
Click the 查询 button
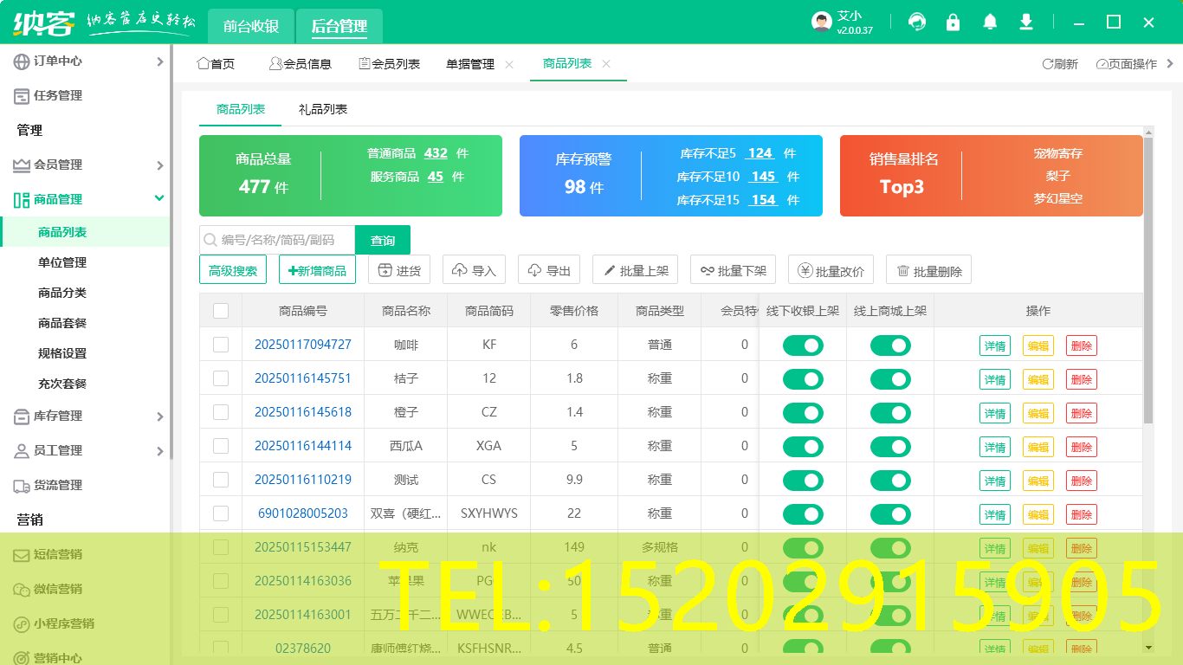click(x=383, y=241)
